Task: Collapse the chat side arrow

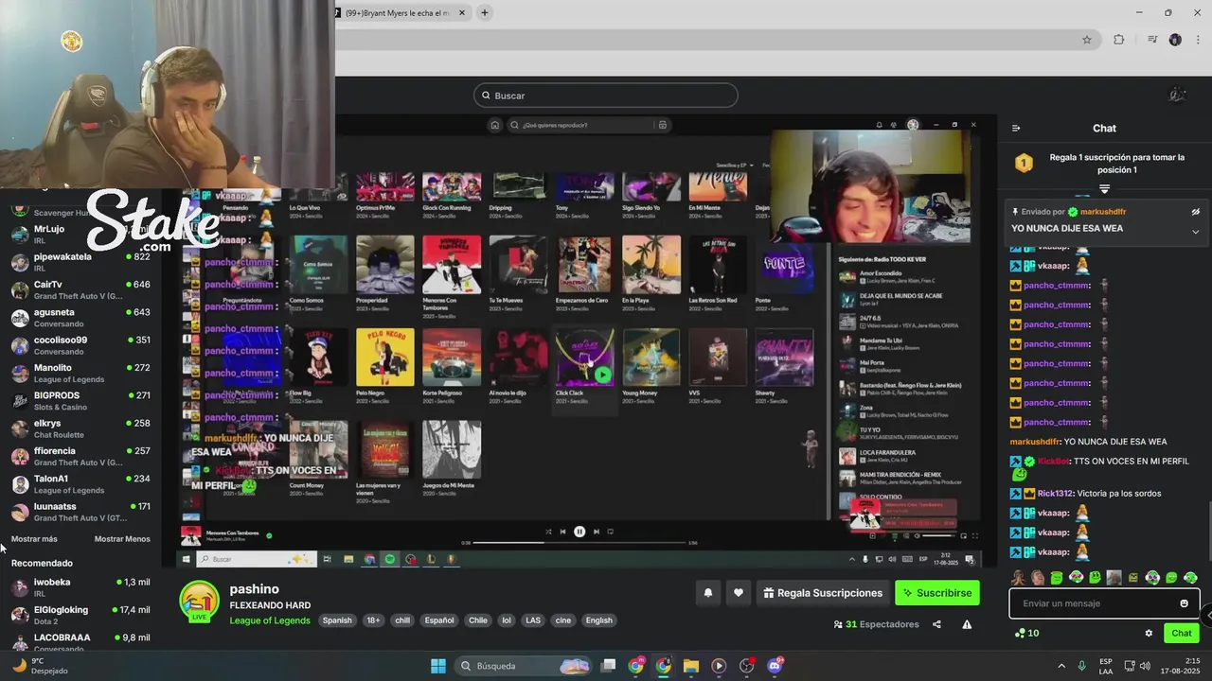Action: click(x=1207, y=615)
